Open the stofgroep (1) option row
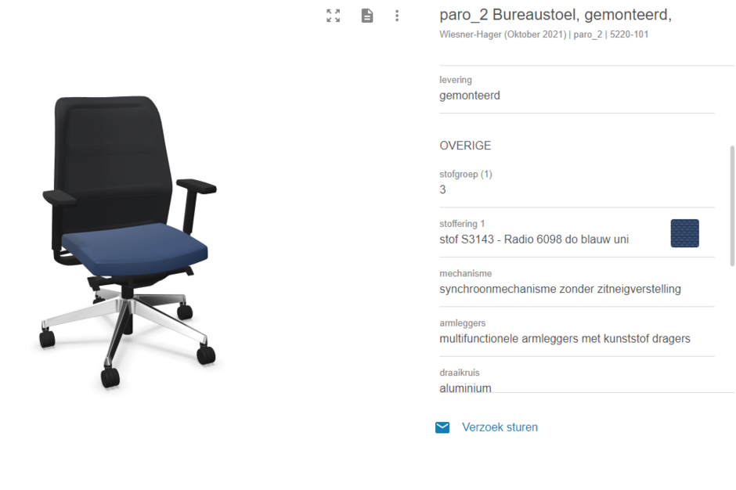The width and height of the screenshot is (736, 490). click(577, 184)
